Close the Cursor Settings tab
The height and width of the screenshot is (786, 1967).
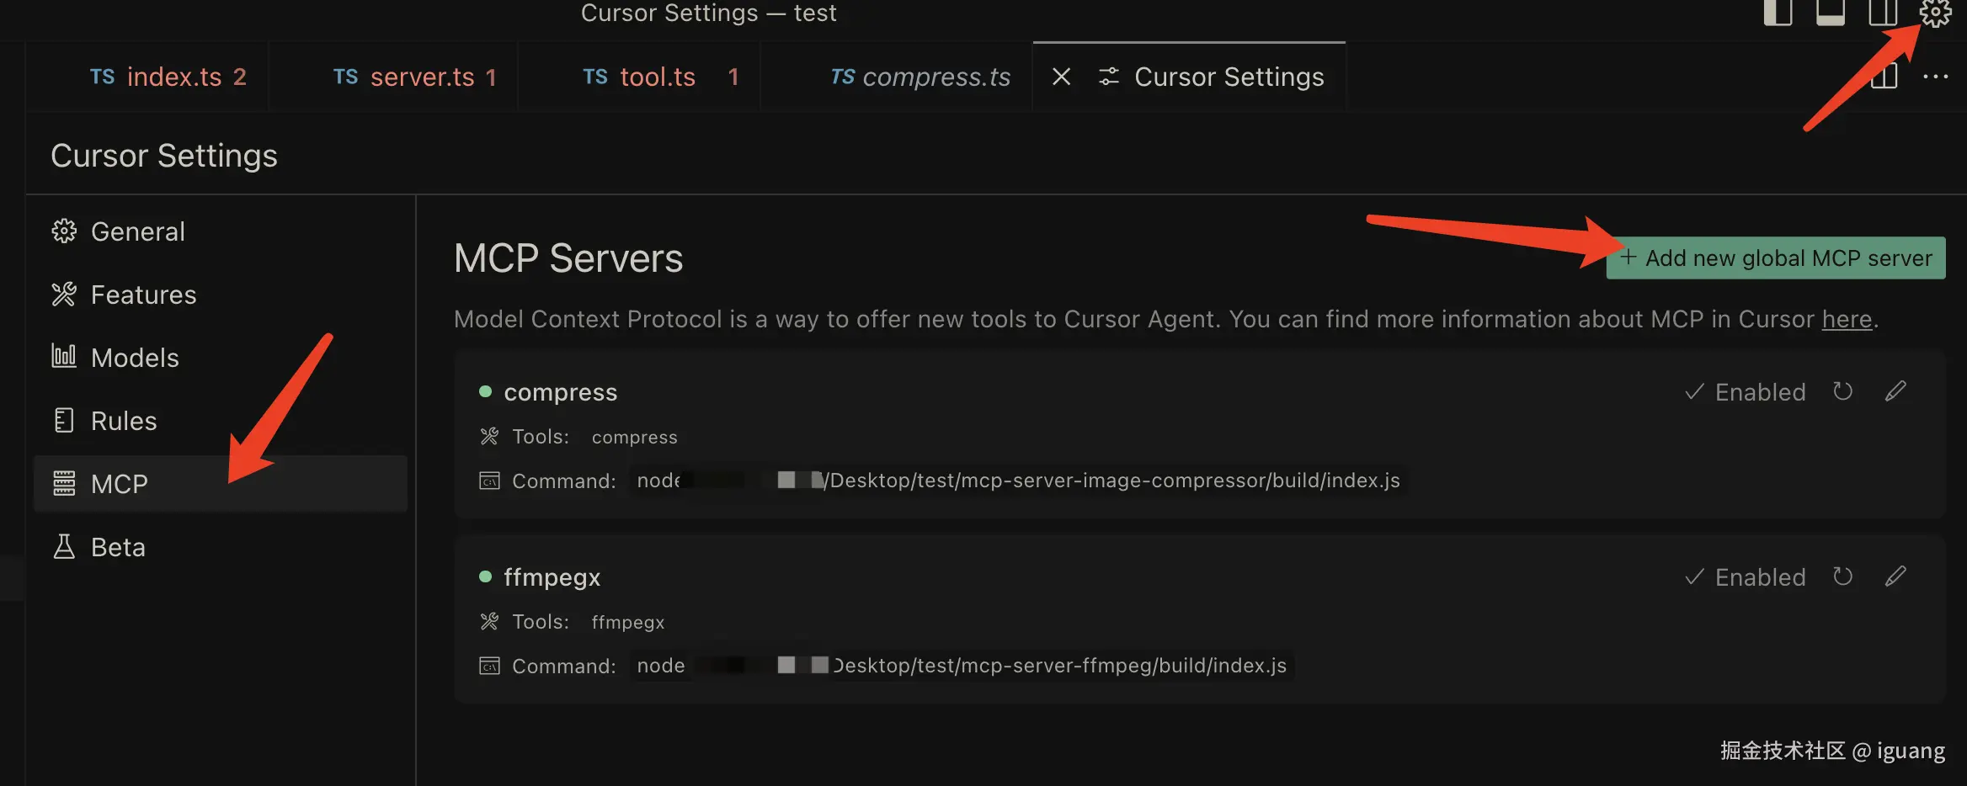(1061, 77)
